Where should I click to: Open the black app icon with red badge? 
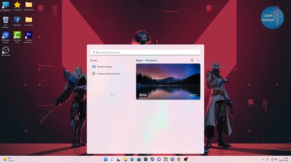pos(186,159)
